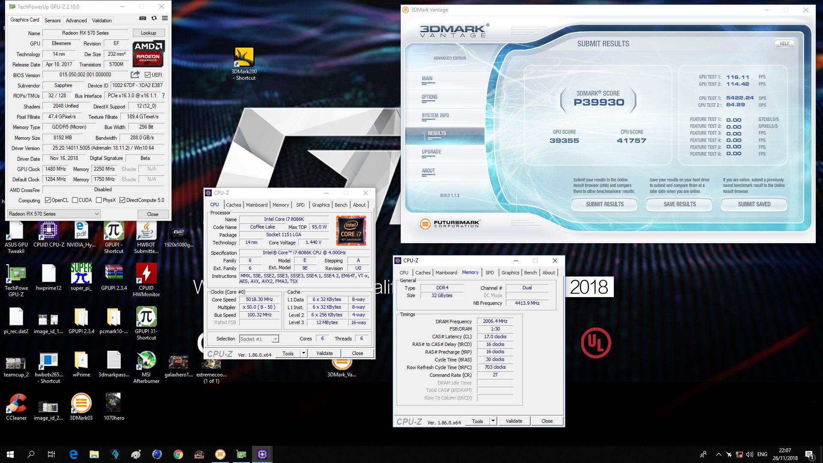The image size is (823, 463).
Task: Click the Lookup button in GPU-Z
Action: click(x=148, y=33)
